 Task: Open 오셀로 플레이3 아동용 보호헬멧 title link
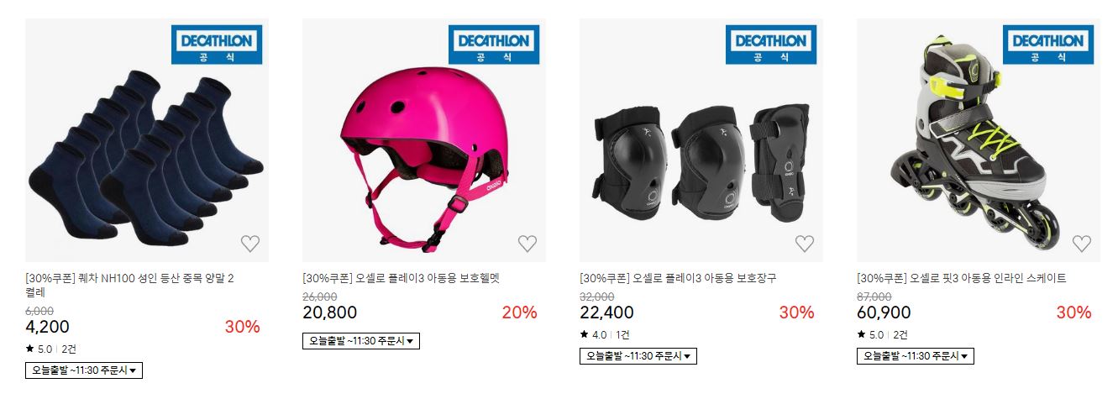[402, 278]
